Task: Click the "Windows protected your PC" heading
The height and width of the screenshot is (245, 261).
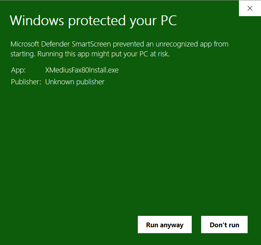Action: click(x=93, y=20)
